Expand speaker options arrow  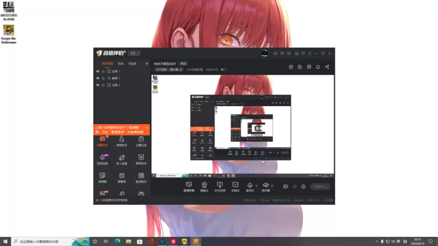(x=272, y=185)
